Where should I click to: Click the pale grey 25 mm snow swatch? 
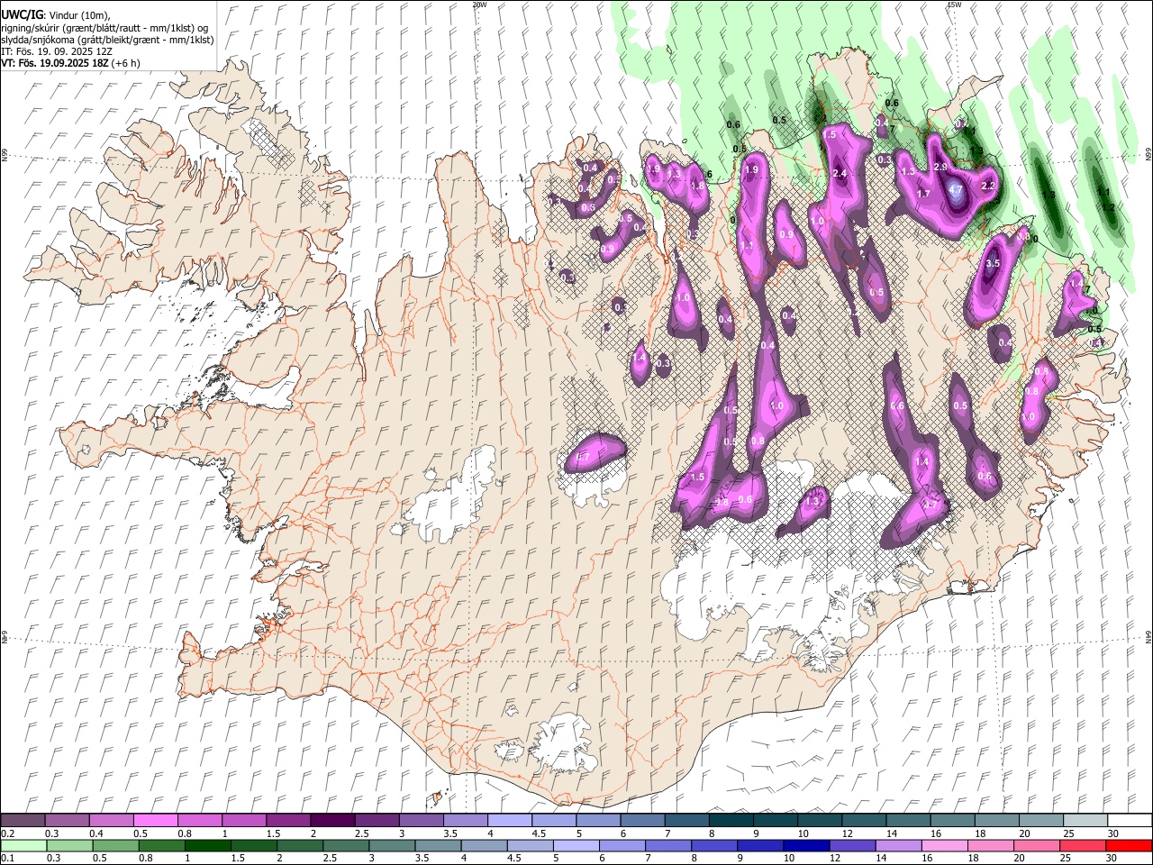click(1086, 821)
